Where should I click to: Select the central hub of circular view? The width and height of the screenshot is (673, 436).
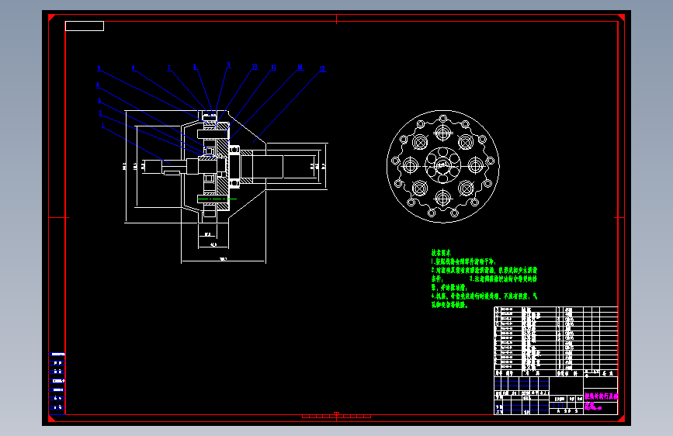pos(443,165)
